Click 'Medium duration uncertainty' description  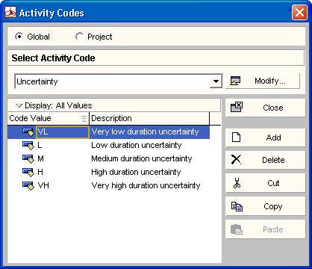[x=142, y=158]
